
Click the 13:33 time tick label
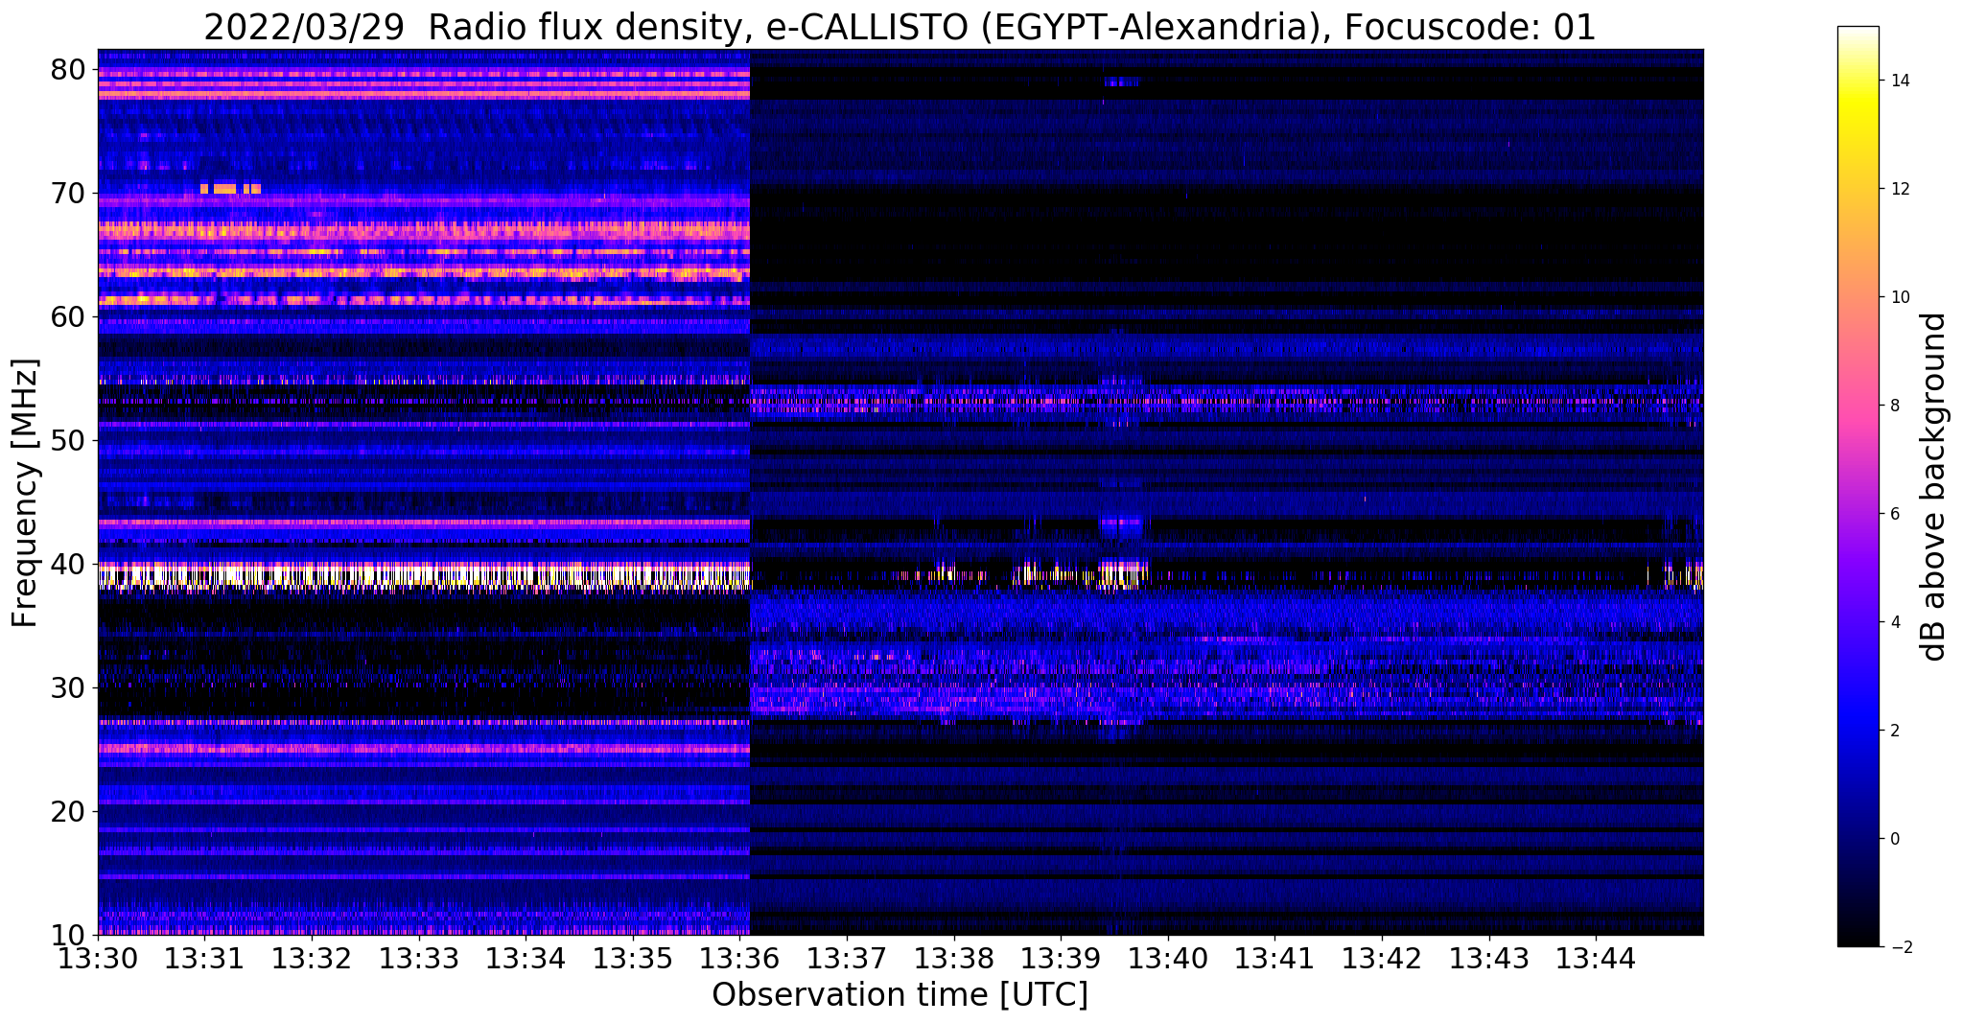(x=419, y=958)
